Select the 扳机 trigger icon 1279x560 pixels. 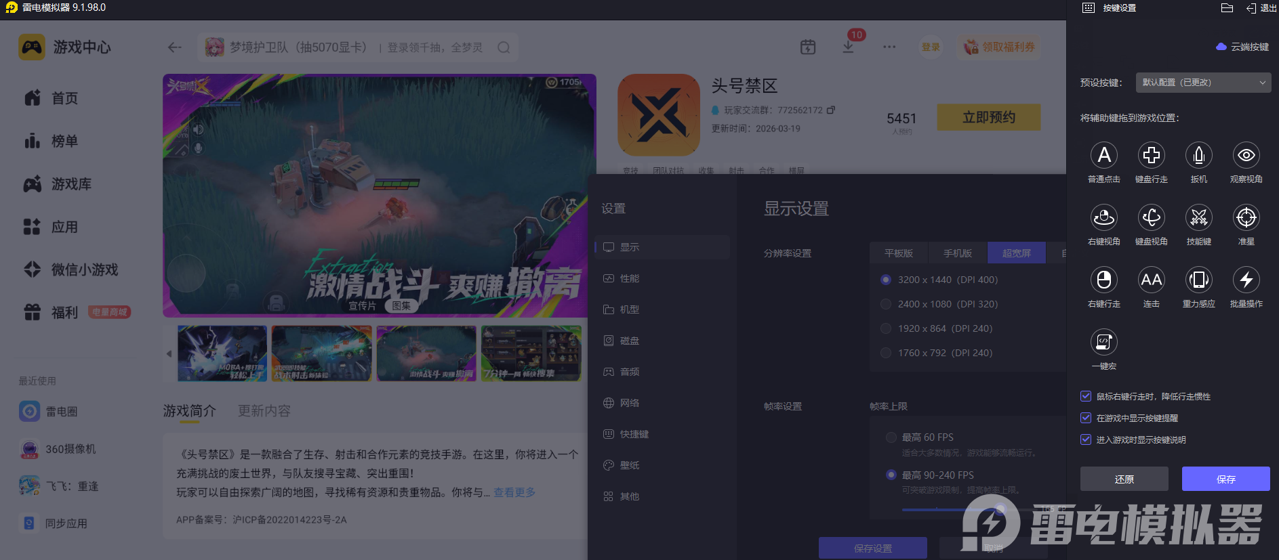click(x=1198, y=155)
